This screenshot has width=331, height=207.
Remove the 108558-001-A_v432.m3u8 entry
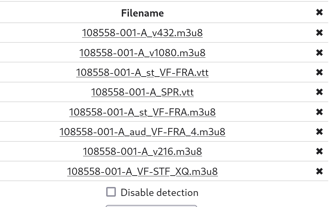pyautogui.click(x=319, y=33)
